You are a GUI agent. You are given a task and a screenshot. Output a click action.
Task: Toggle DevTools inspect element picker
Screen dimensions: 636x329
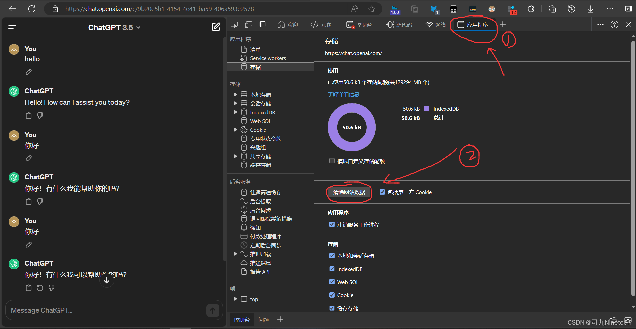click(x=234, y=25)
